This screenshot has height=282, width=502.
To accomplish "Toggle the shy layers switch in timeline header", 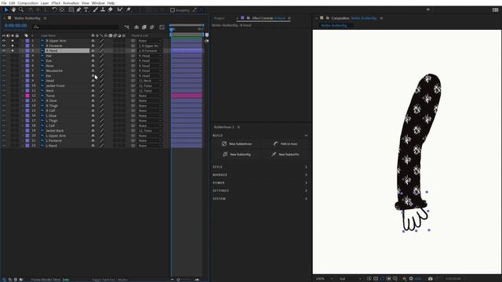I will tap(136, 27).
